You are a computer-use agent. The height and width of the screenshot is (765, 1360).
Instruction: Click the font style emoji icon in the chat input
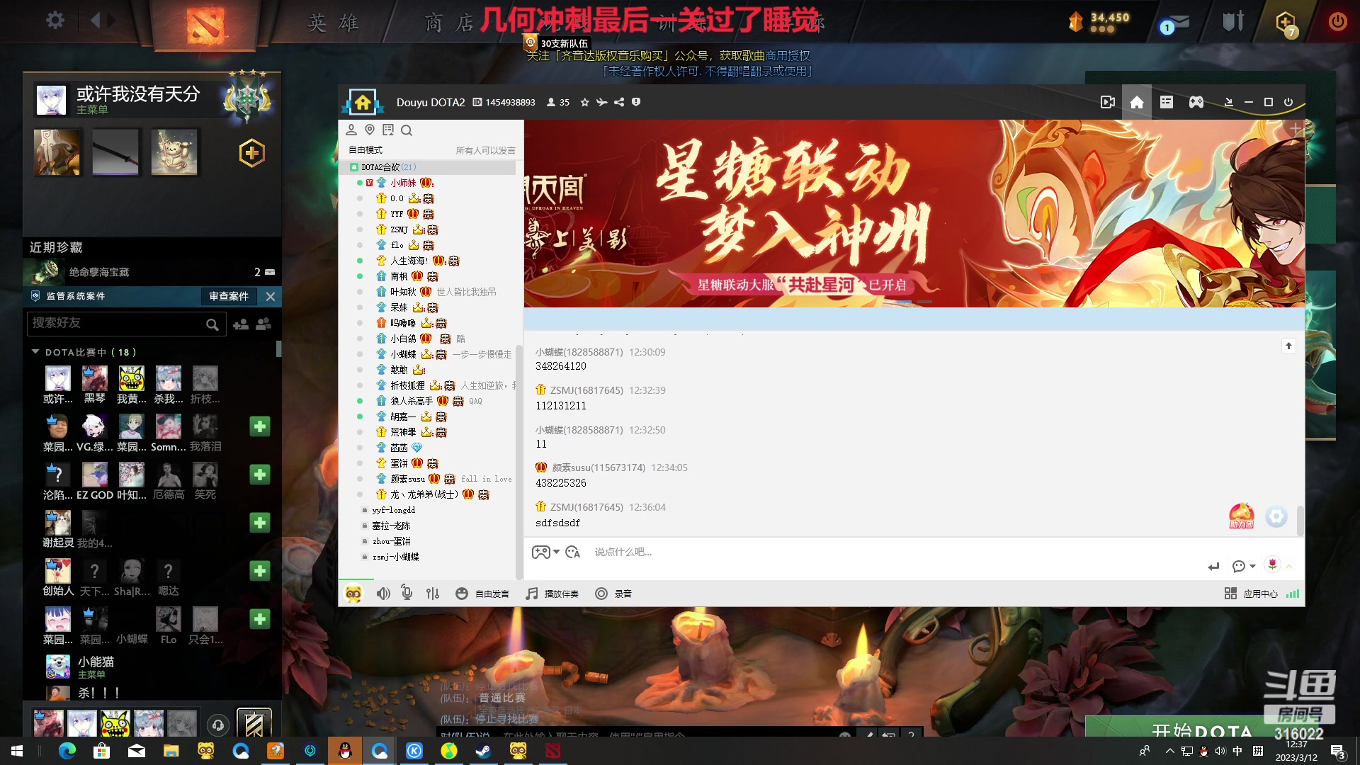pyautogui.click(x=573, y=552)
